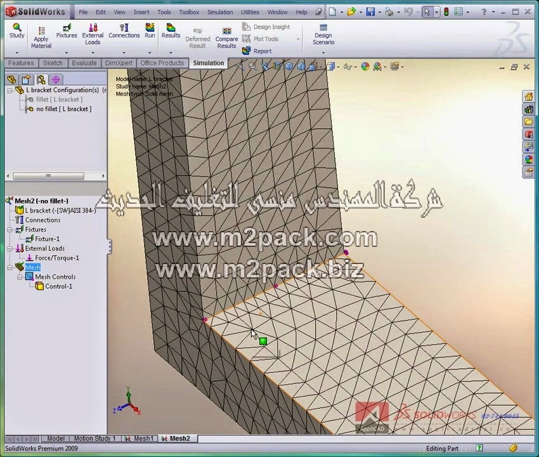
Task: Open the ConfigurationManager tab
Action: [x=41, y=79]
